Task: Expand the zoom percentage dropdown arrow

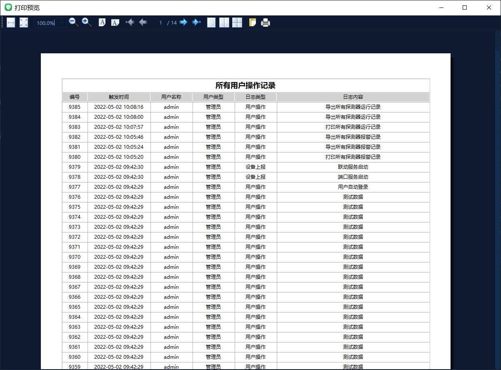Action: click(62, 23)
